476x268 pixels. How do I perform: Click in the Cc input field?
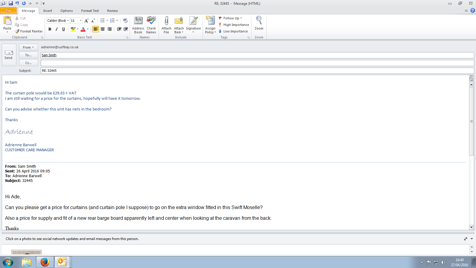[257, 63]
